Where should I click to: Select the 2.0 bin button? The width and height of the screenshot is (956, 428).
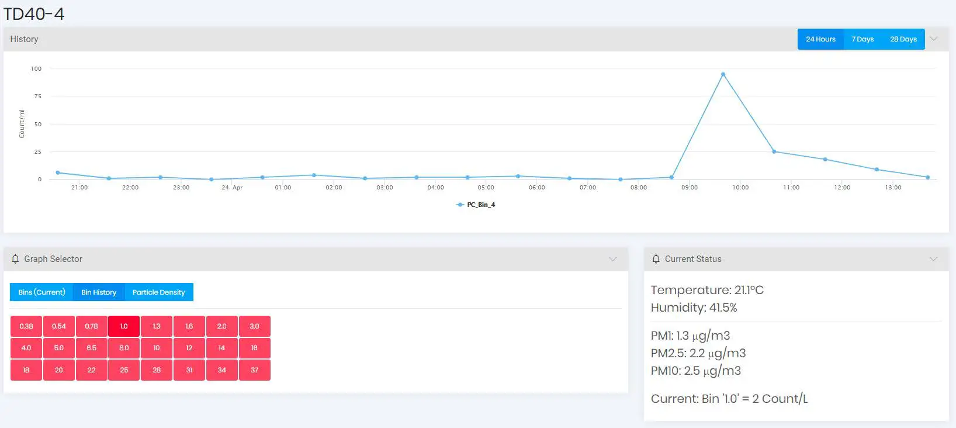tap(222, 326)
